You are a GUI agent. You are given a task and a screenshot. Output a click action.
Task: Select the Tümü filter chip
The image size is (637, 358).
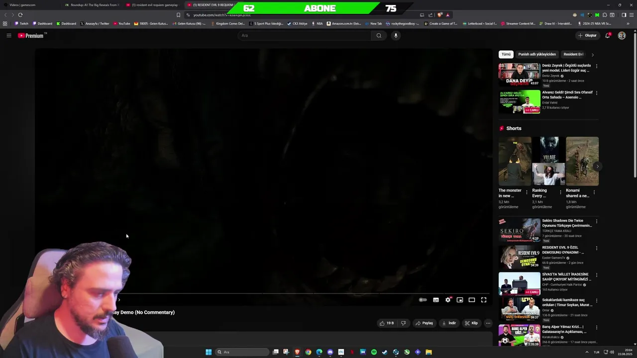[506, 54]
